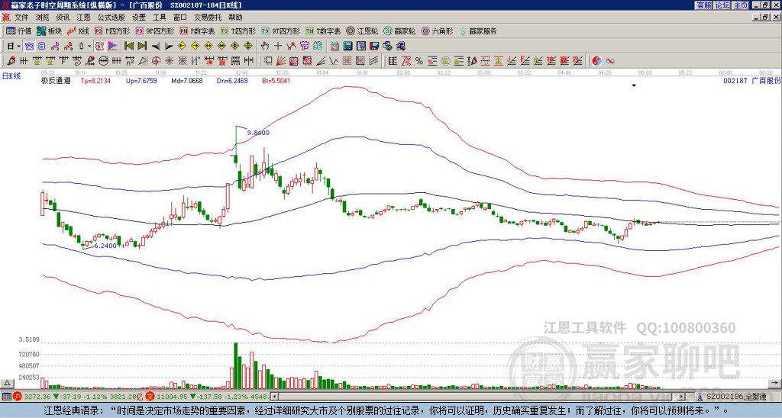The image size is (782, 418).
Task: Jump to first bar with green arrow
Action: point(128,47)
